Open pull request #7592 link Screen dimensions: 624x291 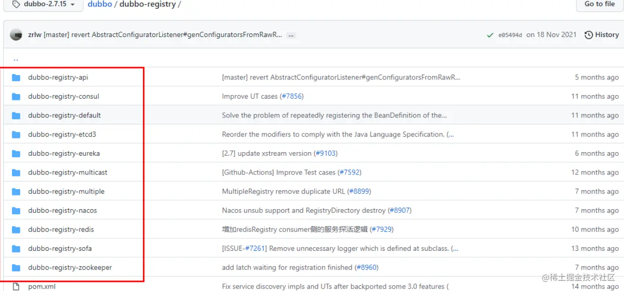tap(349, 172)
